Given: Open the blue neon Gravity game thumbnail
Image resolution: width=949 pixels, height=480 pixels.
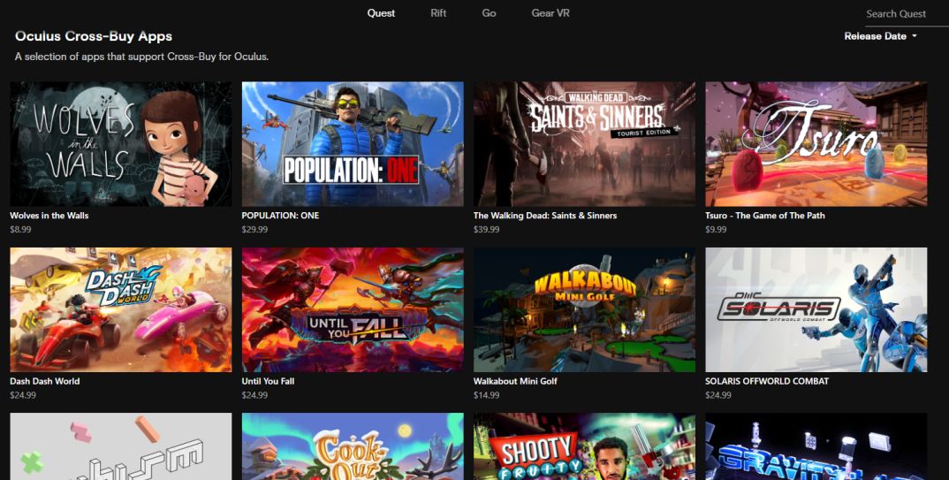Looking at the screenshot, I should coord(816,446).
